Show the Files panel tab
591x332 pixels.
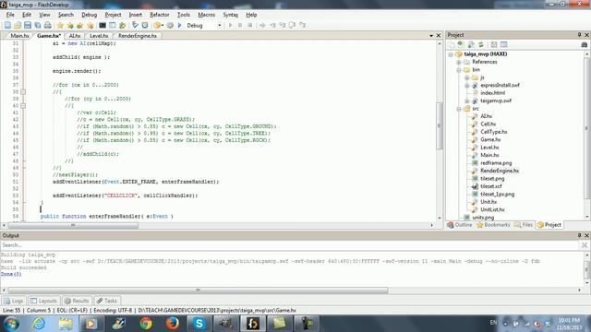(x=524, y=225)
